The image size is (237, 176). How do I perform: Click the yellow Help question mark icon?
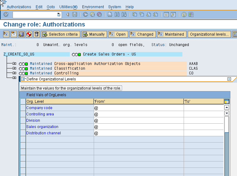184,15
